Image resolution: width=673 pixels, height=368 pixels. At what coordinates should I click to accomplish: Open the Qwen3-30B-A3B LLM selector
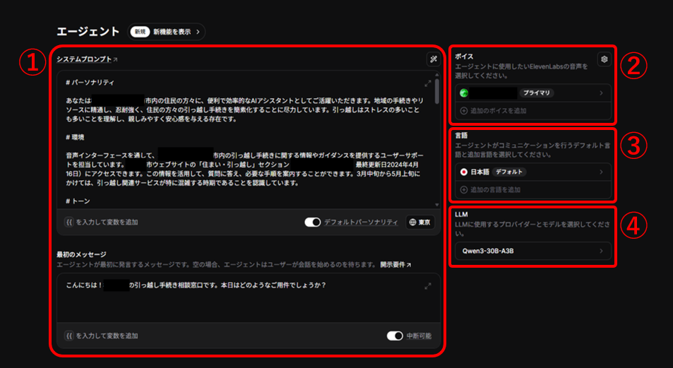[531, 251]
